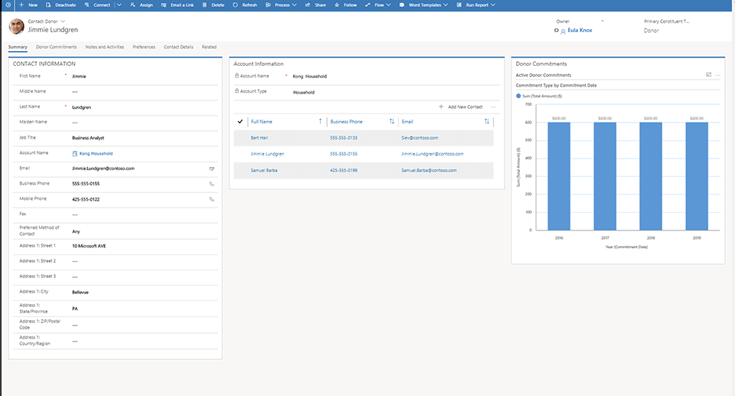
Task: Open more options in Donor Commitments panel
Action: click(x=718, y=75)
